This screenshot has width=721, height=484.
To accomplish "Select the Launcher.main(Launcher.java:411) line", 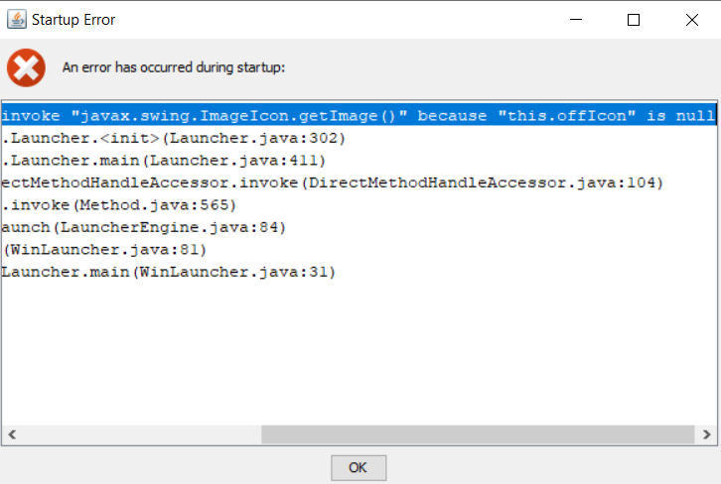I will tap(163, 161).
